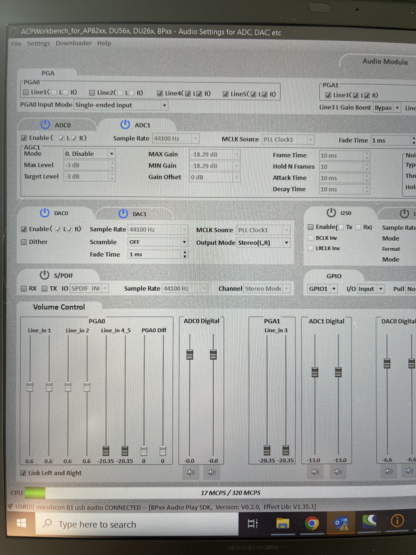Adjust DAC Fade Time stepper arrows
Image resolution: width=416 pixels, height=555 pixels.
[185, 254]
